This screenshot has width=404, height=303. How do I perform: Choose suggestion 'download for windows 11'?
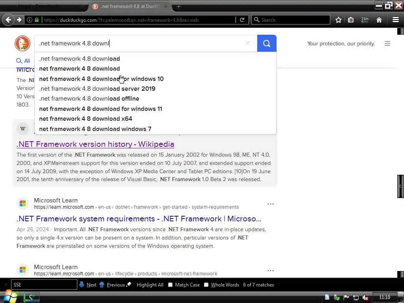155,109
